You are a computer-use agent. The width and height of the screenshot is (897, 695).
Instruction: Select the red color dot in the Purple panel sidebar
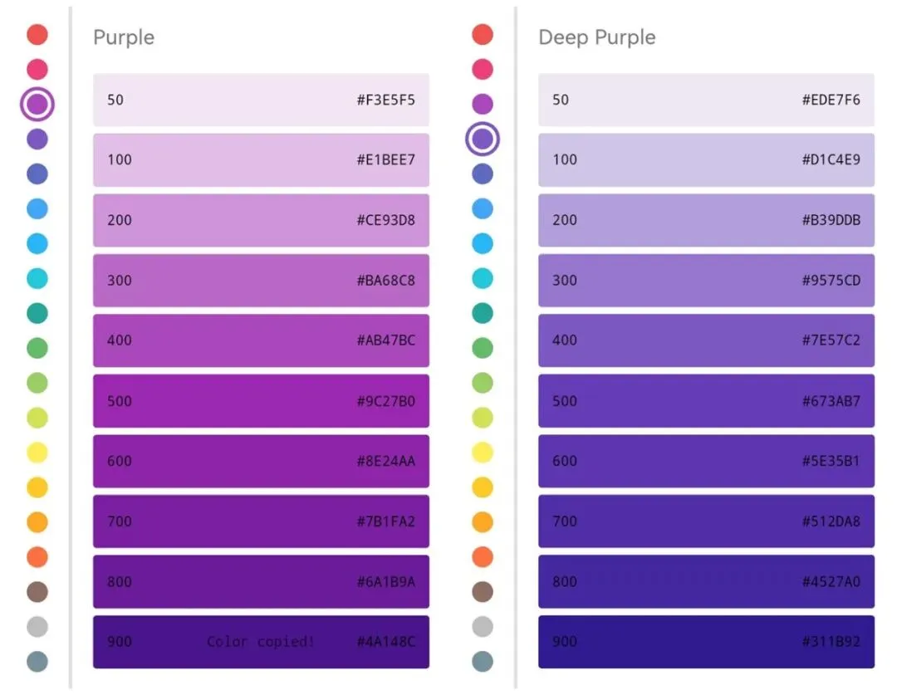(x=37, y=34)
